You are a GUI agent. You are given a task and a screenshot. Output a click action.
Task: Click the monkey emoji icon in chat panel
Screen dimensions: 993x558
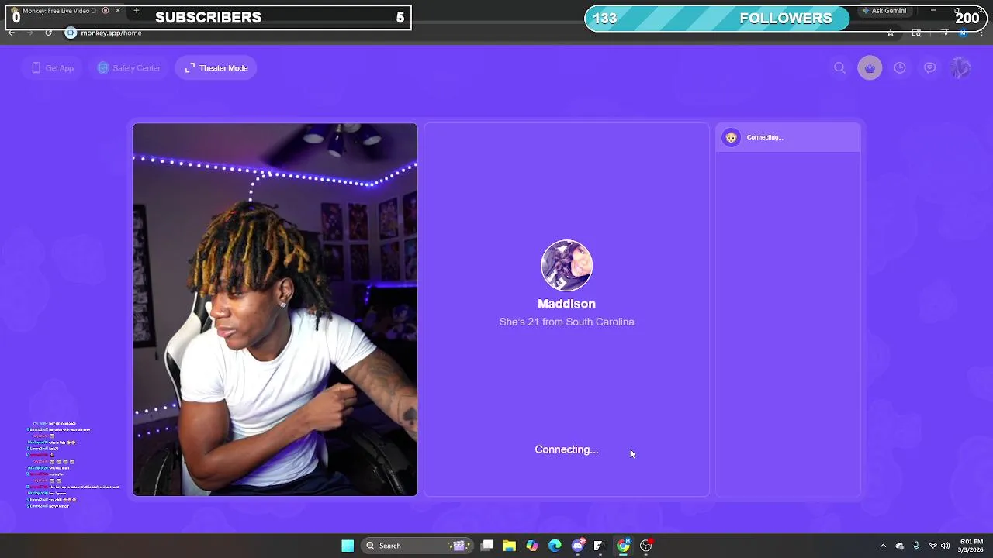click(731, 137)
